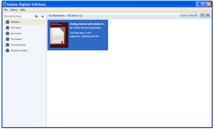Select the Purchased bookshelf label

coord(16,39)
